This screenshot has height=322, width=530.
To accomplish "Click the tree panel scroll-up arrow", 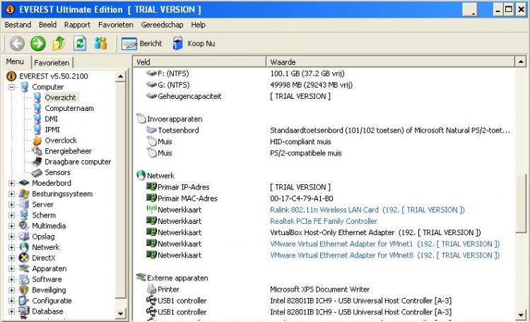I will click(x=121, y=76).
